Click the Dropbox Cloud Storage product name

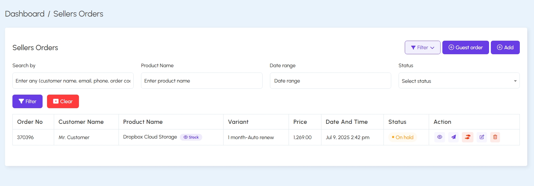point(150,137)
